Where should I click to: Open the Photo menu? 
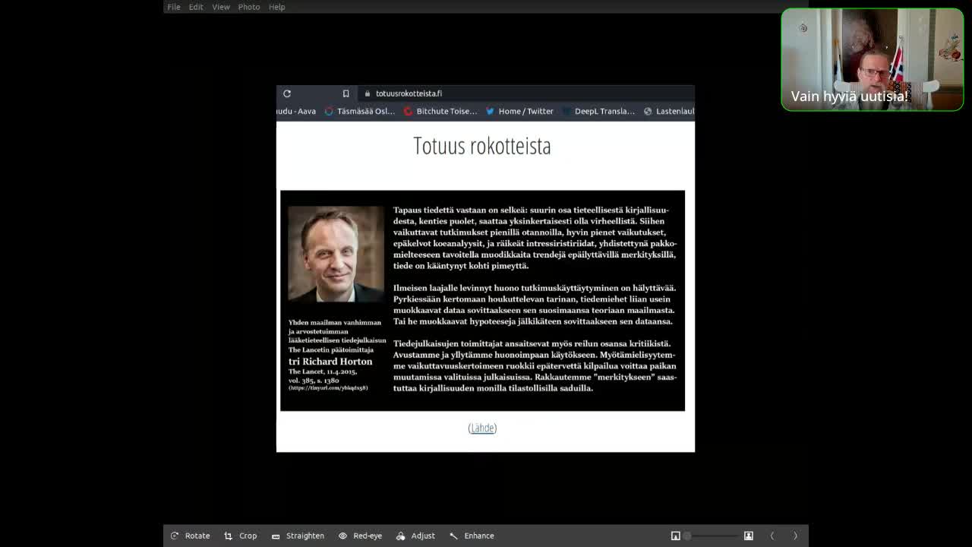[x=249, y=7]
